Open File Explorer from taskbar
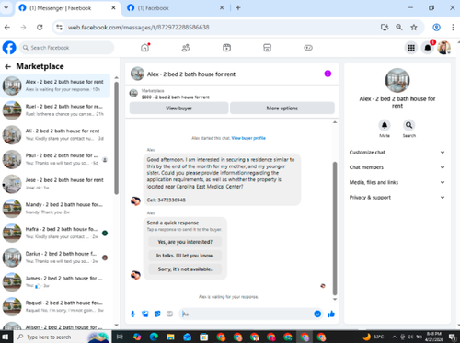Screen dimensions: 460x343 [x=170, y=337]
